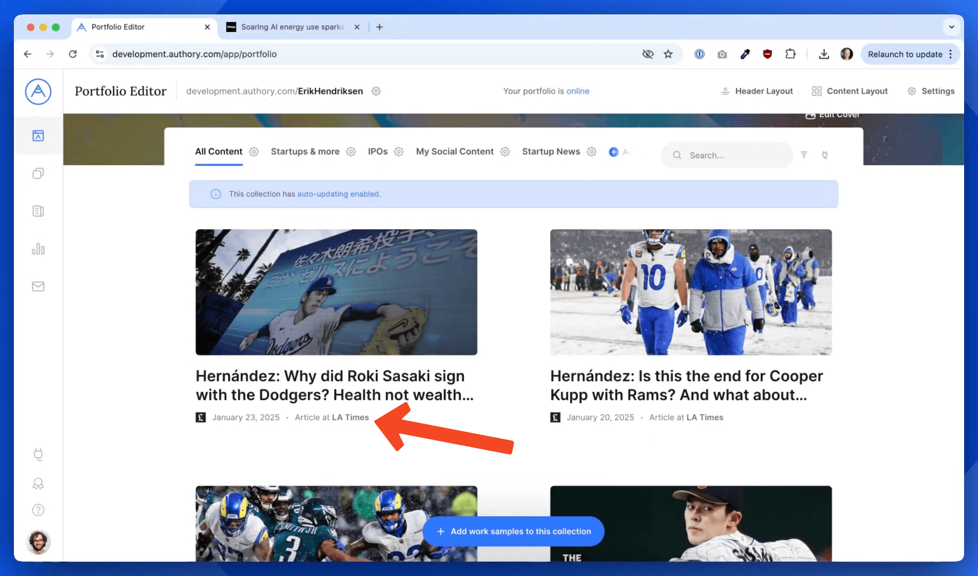
Task: Open settings gear beside portfolio URL
Action: coord(376,91)
